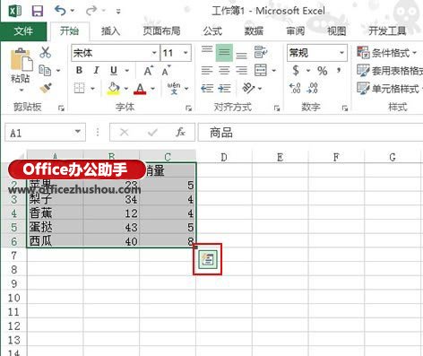
Task: Click Merge and Center icon
Action: click(261, 71)
